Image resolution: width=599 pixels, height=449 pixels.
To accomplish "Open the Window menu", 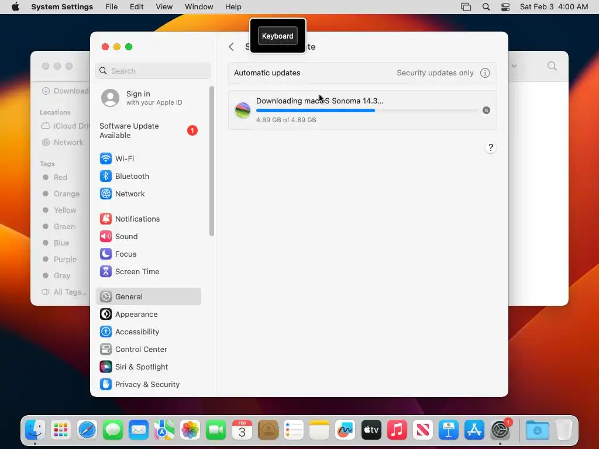I will tap(199, 7).
